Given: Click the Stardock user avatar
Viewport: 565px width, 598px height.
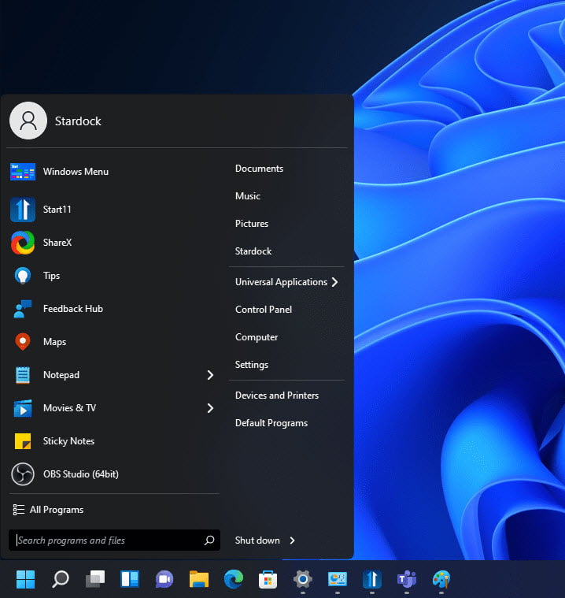Looking at the screenshot, I should point(28,121).
